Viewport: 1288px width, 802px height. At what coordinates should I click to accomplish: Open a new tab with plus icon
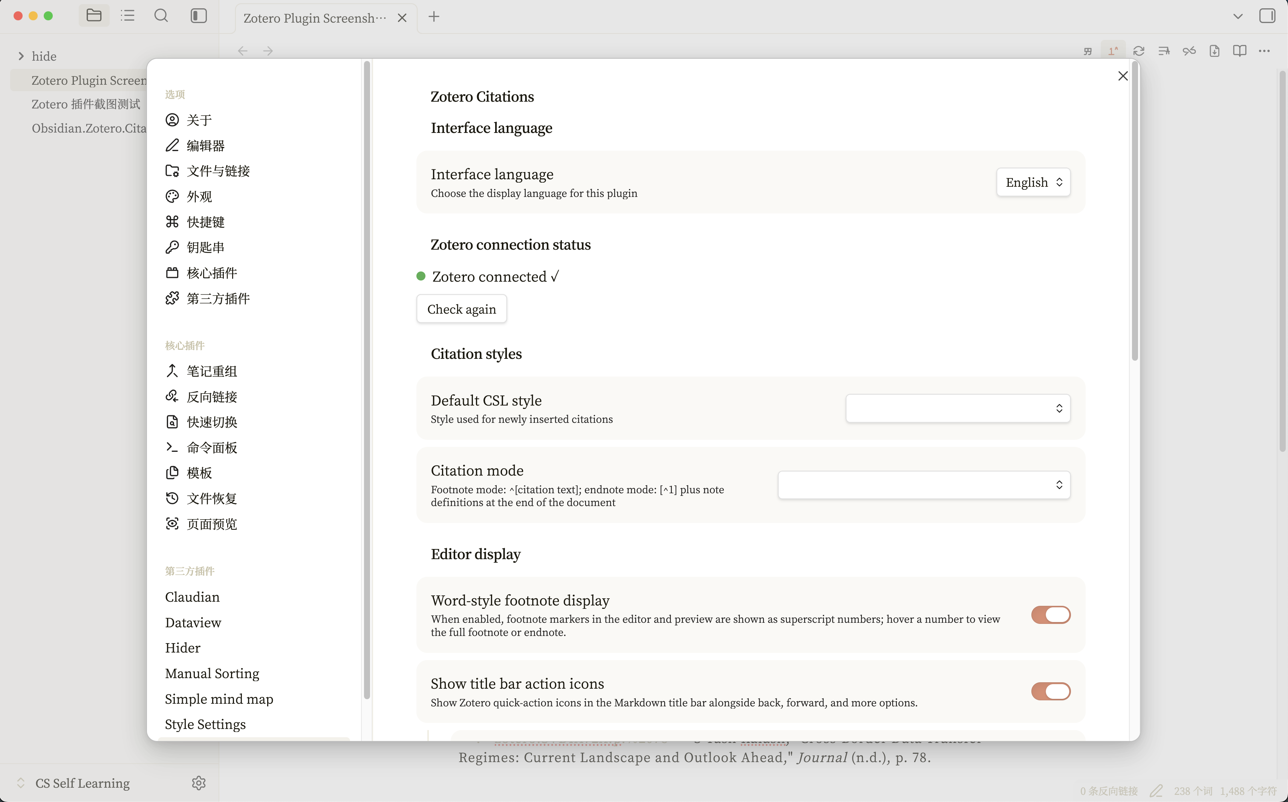point(434,17)
